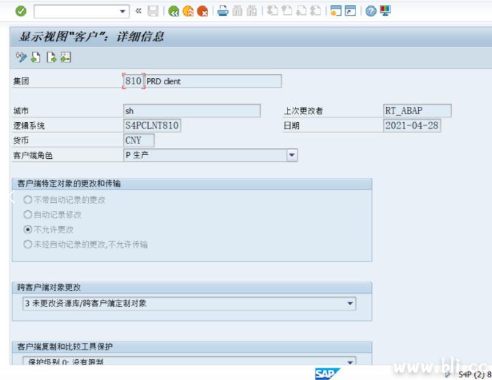Expand the command field history dropdown
The image size is (492, 380).
click(x=122, y=10)
